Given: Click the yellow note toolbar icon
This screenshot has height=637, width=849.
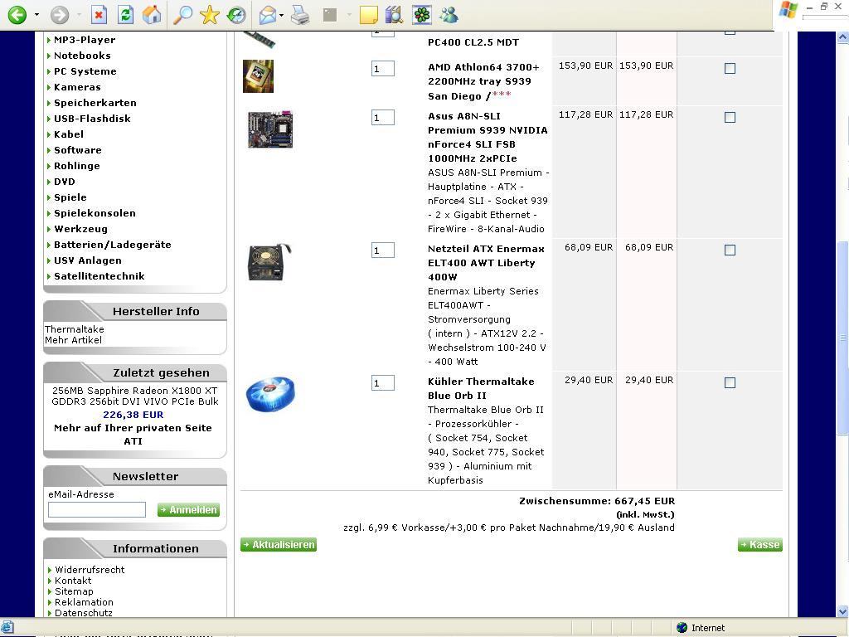Looking at the screenshot, I should tap(368, 15).
